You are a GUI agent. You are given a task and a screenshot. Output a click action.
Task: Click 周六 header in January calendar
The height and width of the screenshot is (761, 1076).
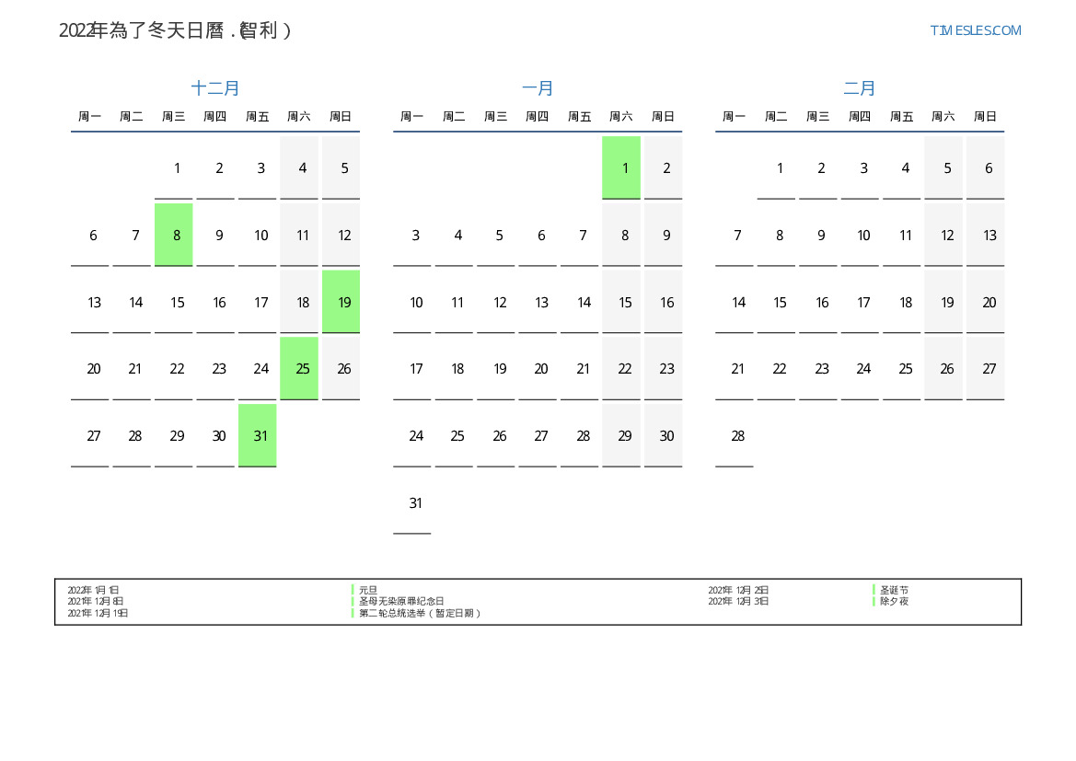point(621,117)
